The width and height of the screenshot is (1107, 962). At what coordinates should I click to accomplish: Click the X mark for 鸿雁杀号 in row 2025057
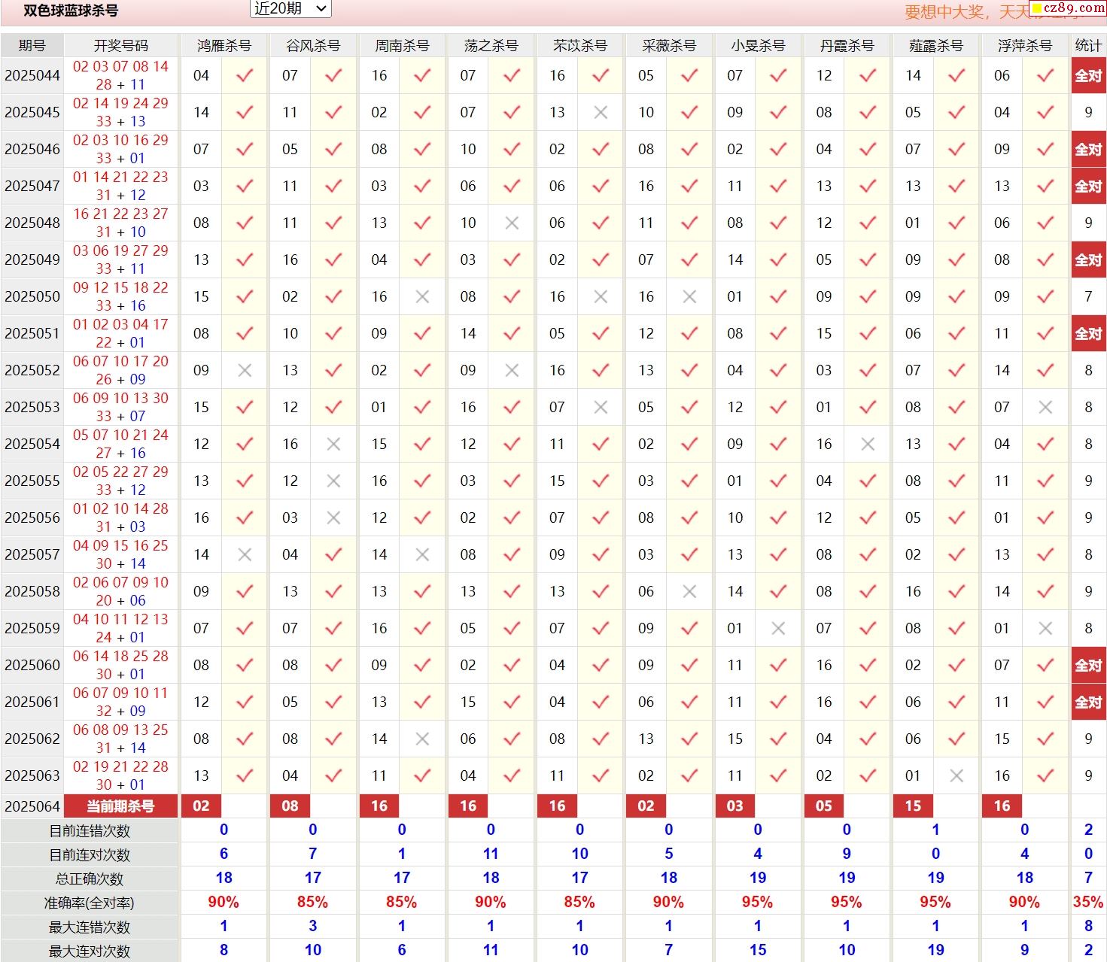(245, 554)
